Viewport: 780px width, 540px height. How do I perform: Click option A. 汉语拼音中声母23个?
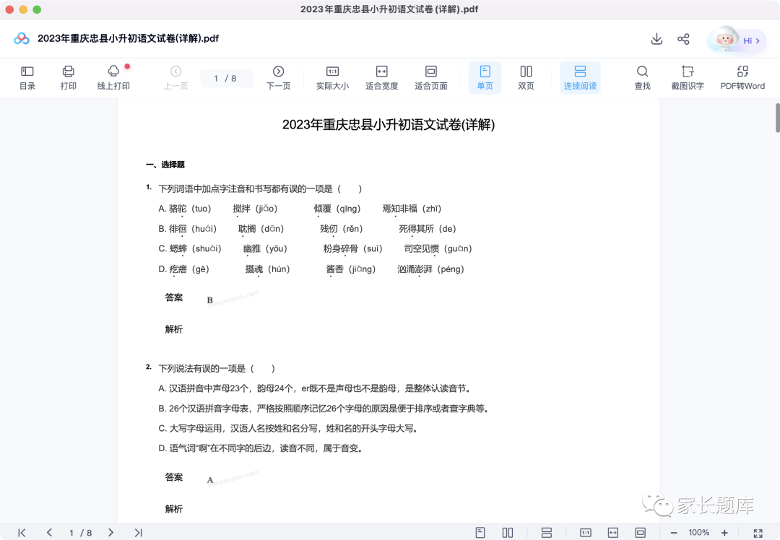tap(315, 388)
